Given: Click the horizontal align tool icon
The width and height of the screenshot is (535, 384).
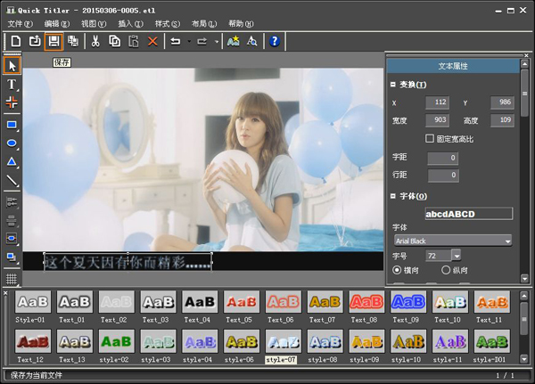Looking at the screenshot, I should pos(12,202).
